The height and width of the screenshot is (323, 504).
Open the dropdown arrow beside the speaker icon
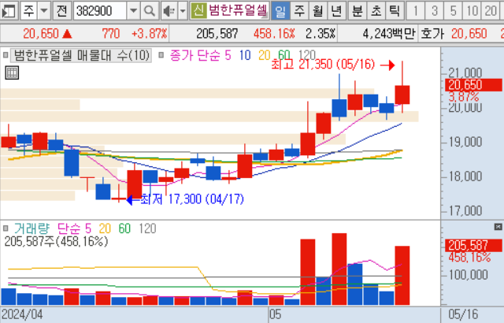[183, 11]
